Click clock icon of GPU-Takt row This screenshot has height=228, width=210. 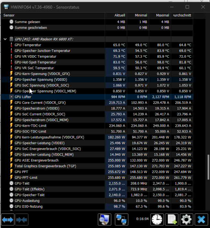coord(11,183)
